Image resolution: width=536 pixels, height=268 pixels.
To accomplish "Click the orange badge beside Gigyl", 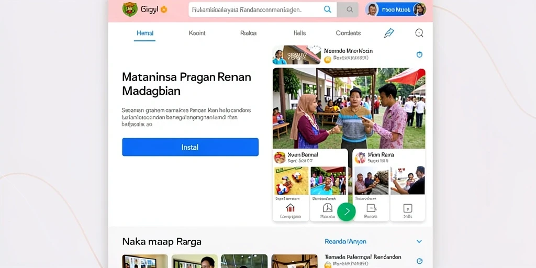I will 164,9.
